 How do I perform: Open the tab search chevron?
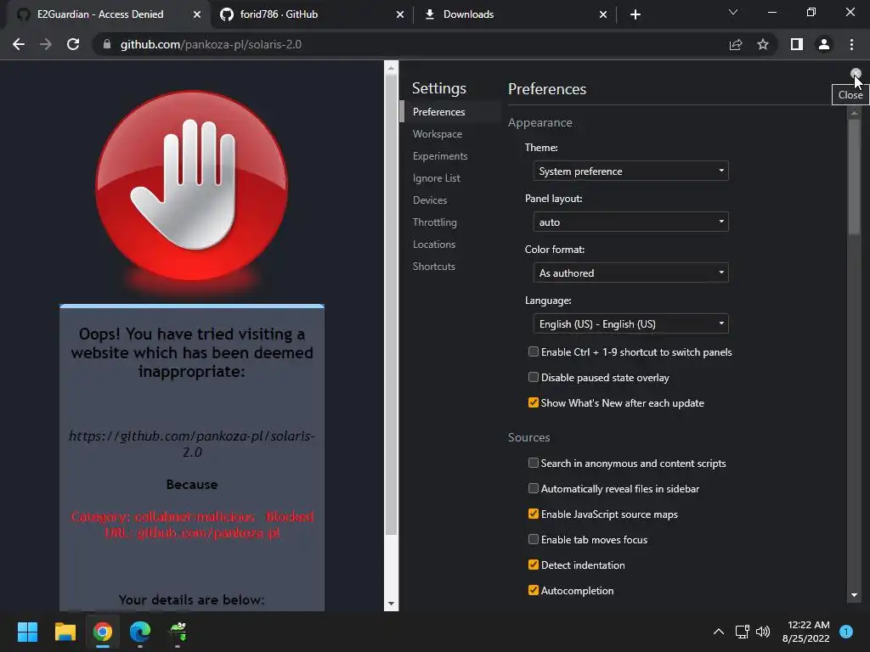click(x=733, y=12)
